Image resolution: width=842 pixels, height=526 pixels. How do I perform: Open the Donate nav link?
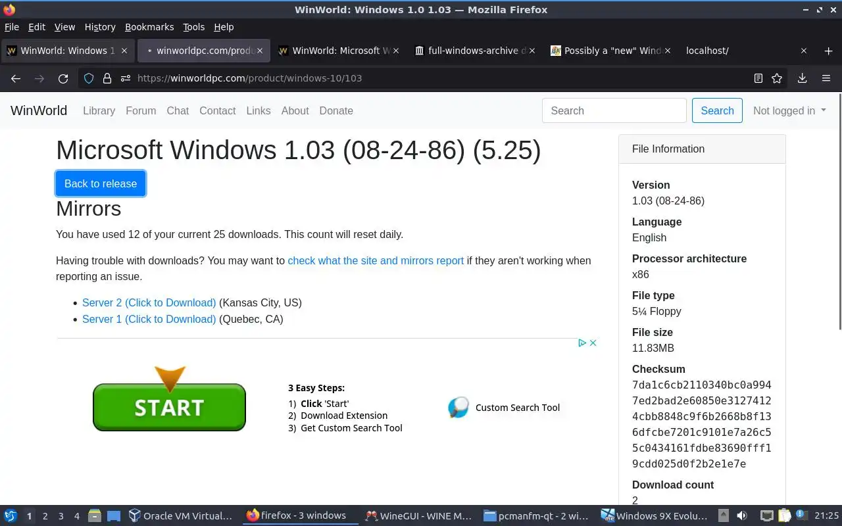coord(336,110)
